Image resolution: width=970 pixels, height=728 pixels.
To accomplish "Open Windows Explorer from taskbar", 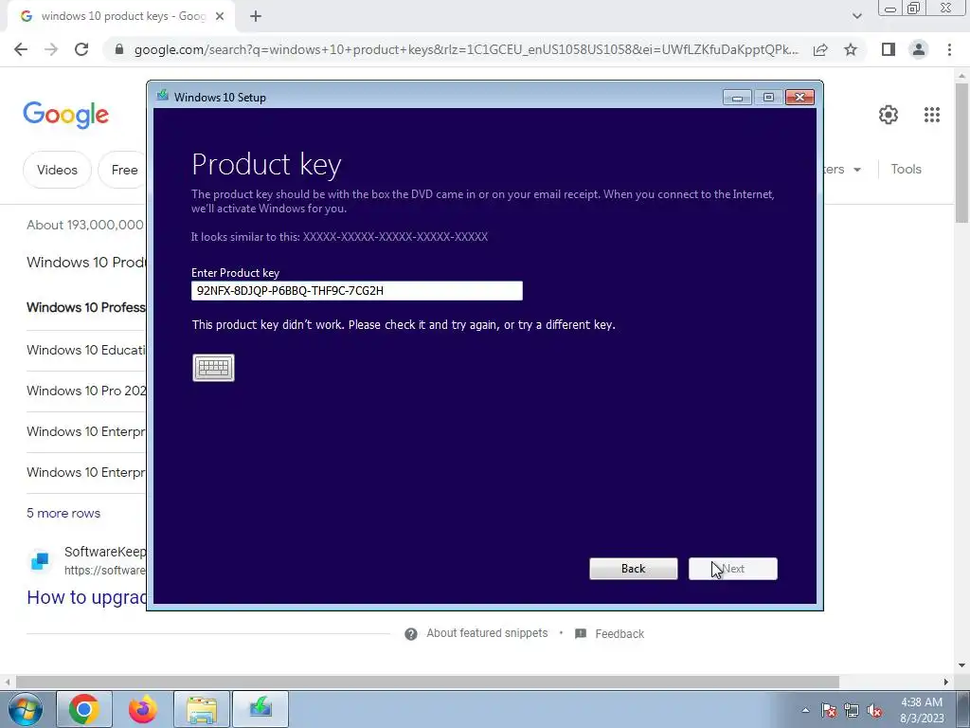I will click(202, 709).
